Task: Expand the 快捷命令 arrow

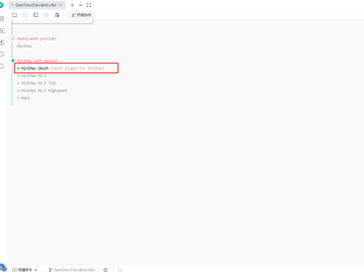Action: tap(36, 270)
